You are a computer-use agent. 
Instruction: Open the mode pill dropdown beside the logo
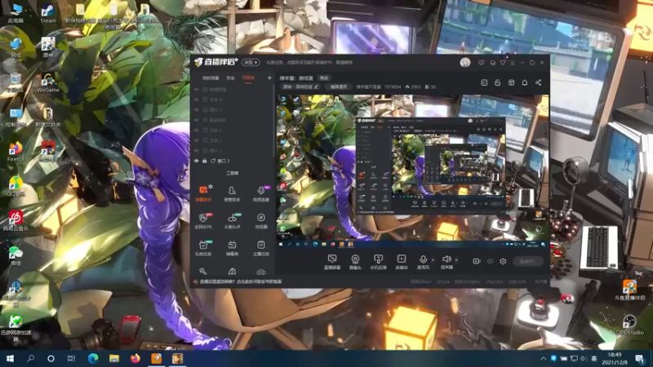[x=251, y=63]
